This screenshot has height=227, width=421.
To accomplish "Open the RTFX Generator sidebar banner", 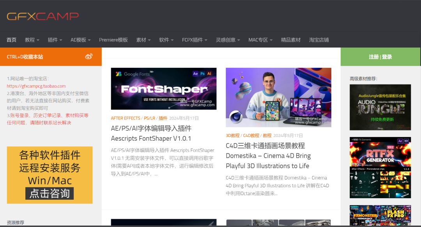I will pyautogui.click(x=380, y=168).
